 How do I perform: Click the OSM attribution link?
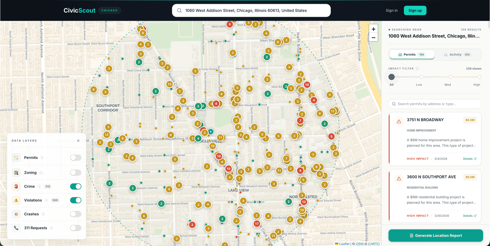360,244
